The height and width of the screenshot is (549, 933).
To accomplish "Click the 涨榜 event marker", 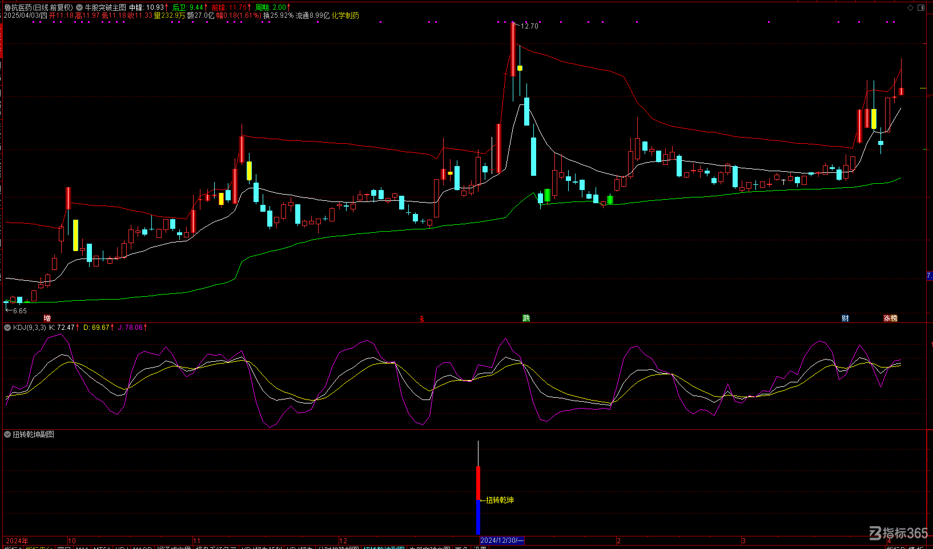I will tap(891, 318).
